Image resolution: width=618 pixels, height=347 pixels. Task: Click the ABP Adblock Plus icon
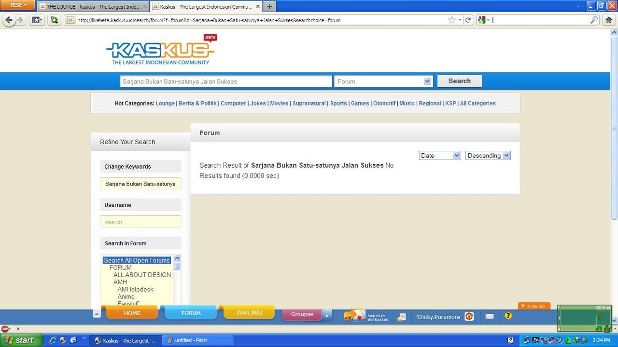(x=5, y=329)
